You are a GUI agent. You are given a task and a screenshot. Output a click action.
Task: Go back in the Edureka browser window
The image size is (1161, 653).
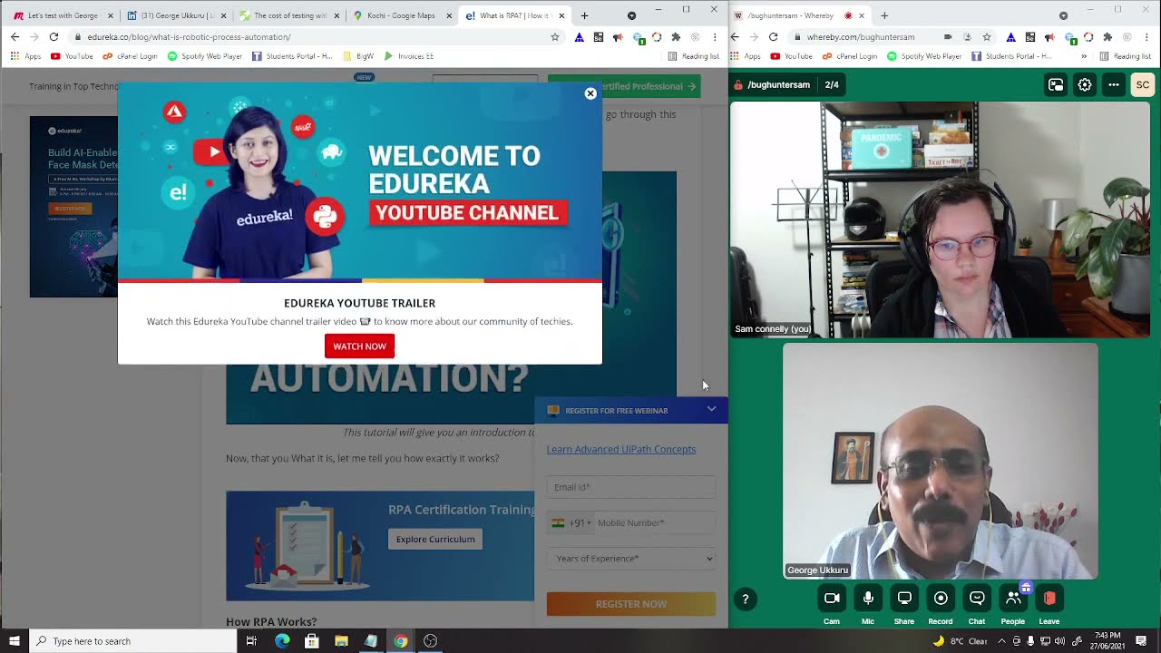tap(15, 36)
